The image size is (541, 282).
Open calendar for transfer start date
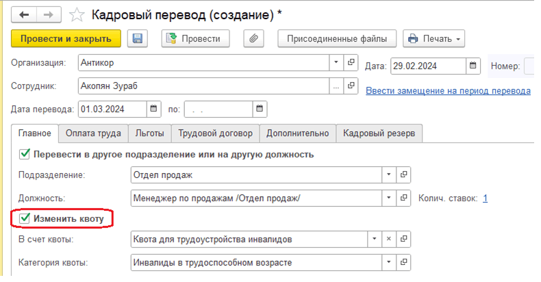pos(154,108)
